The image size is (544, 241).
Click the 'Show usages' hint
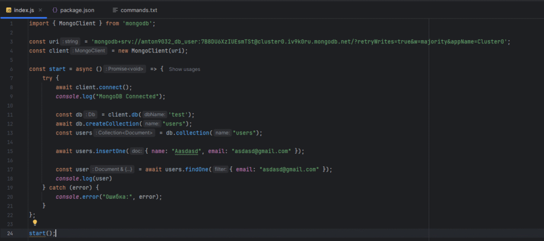coord(184,69)
